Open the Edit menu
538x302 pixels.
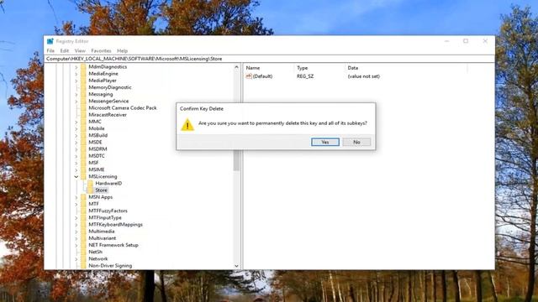(x=65, y=50)
